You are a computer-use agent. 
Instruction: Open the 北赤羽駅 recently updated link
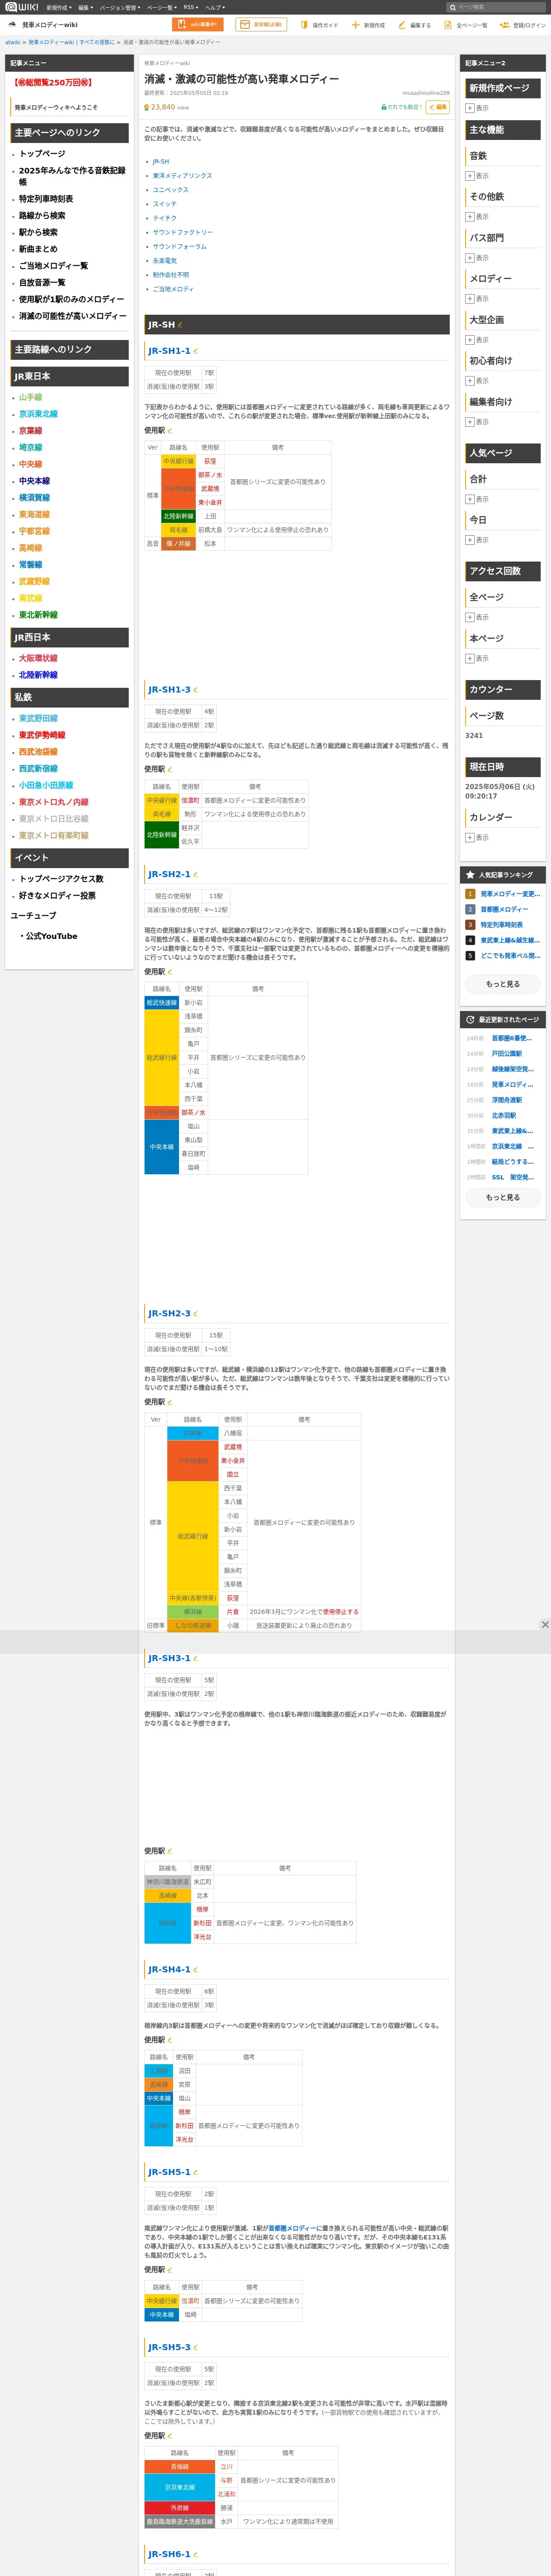(504, 1115)
